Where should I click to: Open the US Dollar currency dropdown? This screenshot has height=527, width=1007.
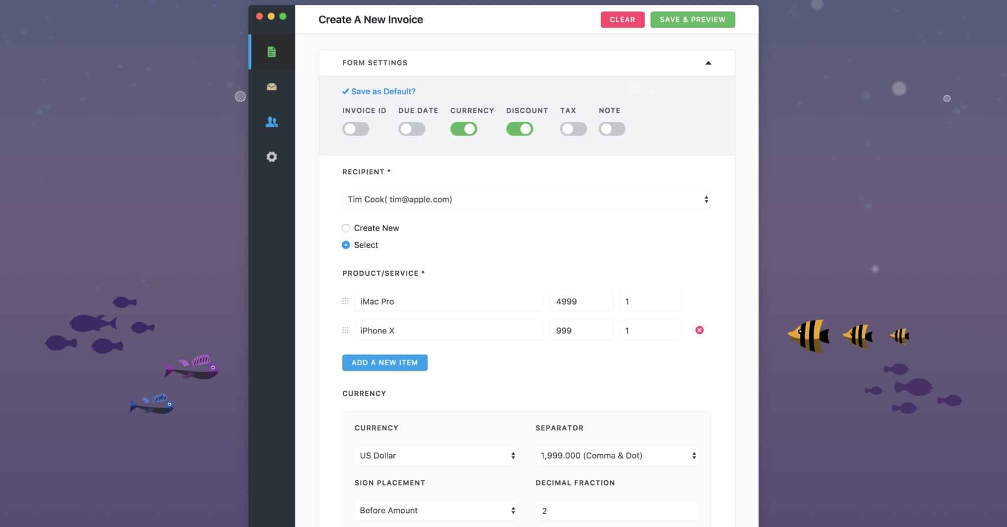tap(436, 455)
